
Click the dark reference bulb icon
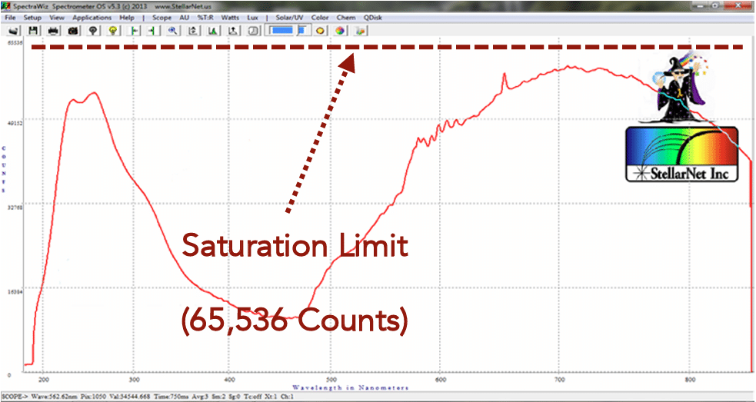point(93,31)
